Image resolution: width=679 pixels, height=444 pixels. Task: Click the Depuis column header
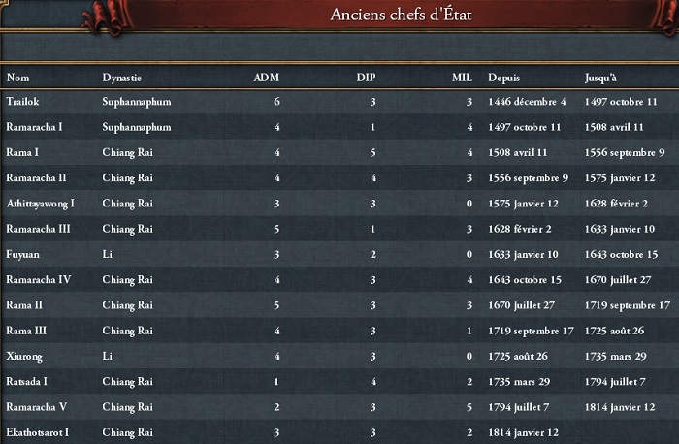click(x=503, y=78)
